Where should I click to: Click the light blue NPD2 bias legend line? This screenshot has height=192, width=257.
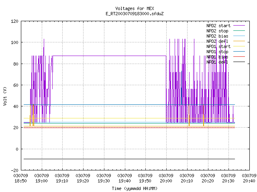point(239,36)
